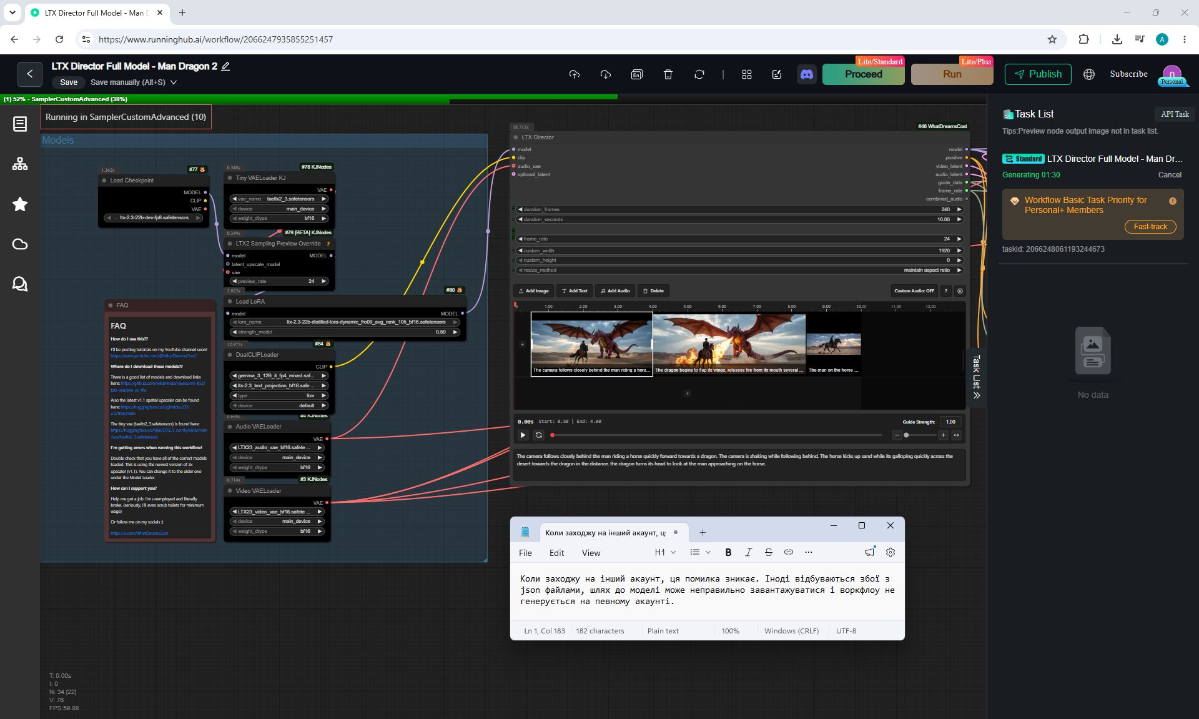Click the Add Image button

[534, 291]
